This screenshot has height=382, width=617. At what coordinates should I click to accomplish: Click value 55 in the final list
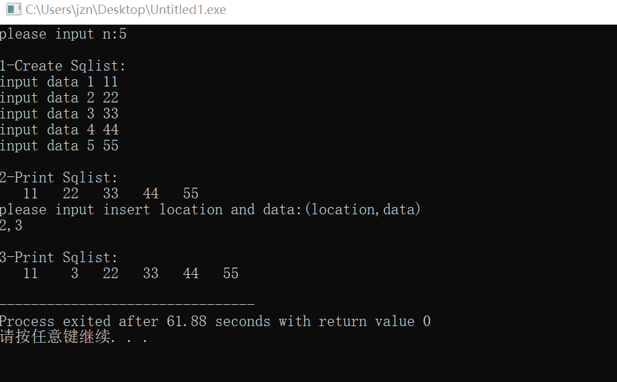(231, 274)
